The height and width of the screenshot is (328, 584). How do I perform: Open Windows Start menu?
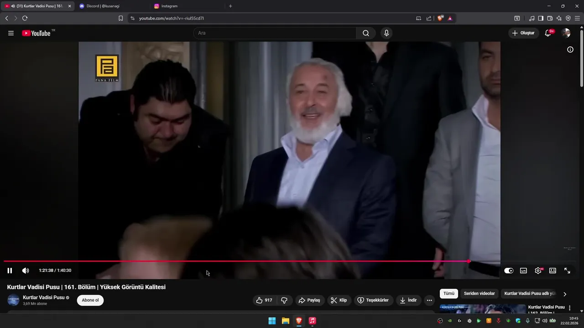(x=272, y=321)
